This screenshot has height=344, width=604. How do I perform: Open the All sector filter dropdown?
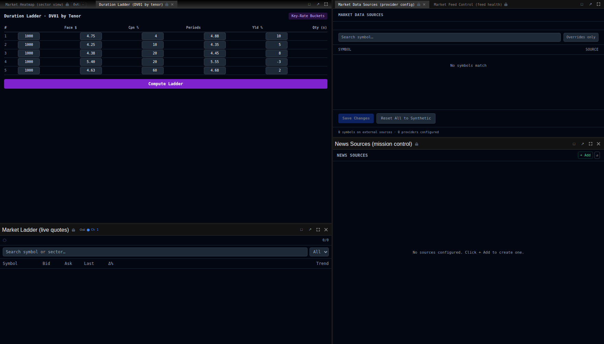point(319,252)
